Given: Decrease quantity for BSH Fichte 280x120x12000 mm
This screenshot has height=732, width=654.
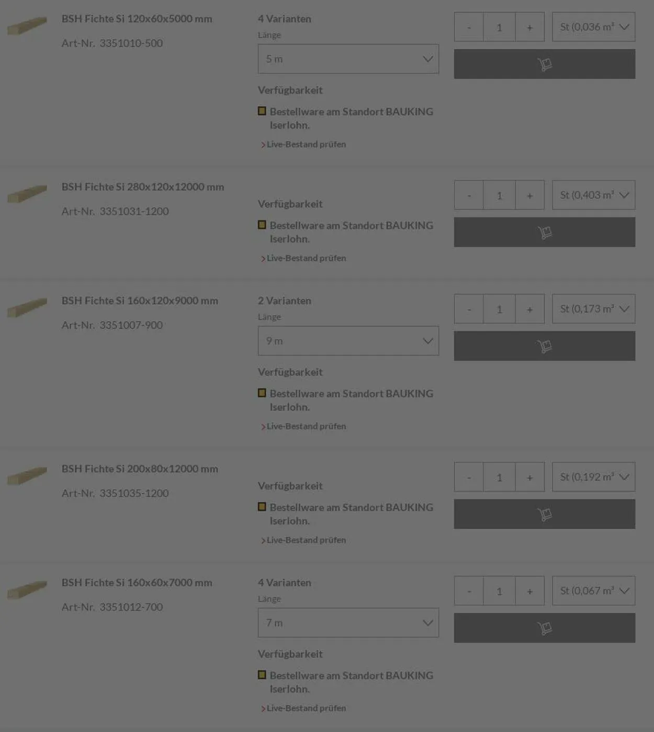Looking at the screenshot, I should pos(469,195).
